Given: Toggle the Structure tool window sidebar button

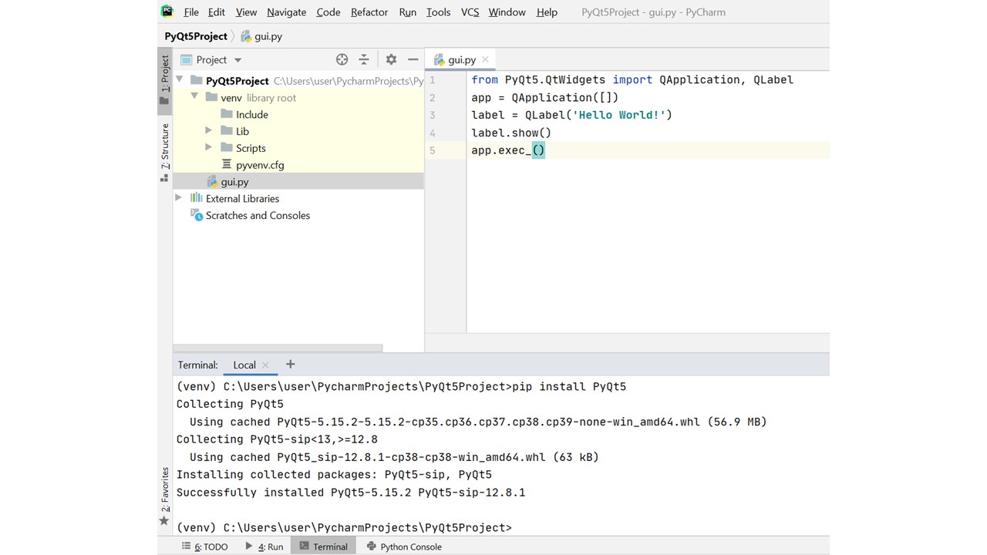Looking at the screenshot, I should tap(164, 152).
